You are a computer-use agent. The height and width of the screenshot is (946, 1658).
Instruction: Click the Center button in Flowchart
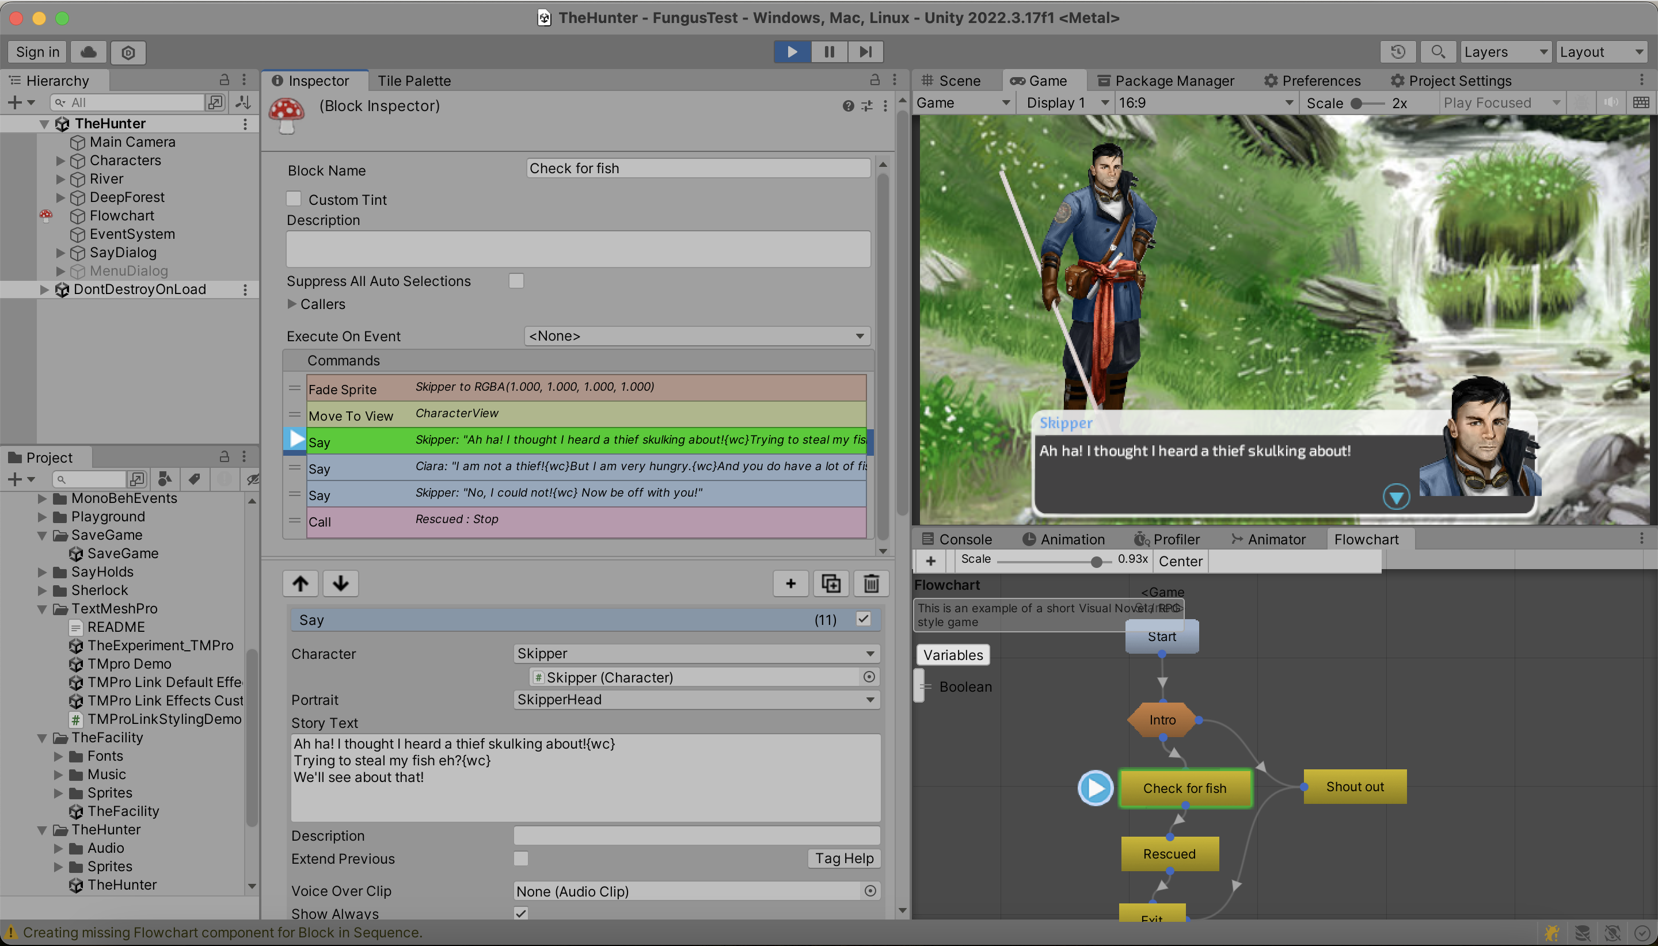[1180, 562]
